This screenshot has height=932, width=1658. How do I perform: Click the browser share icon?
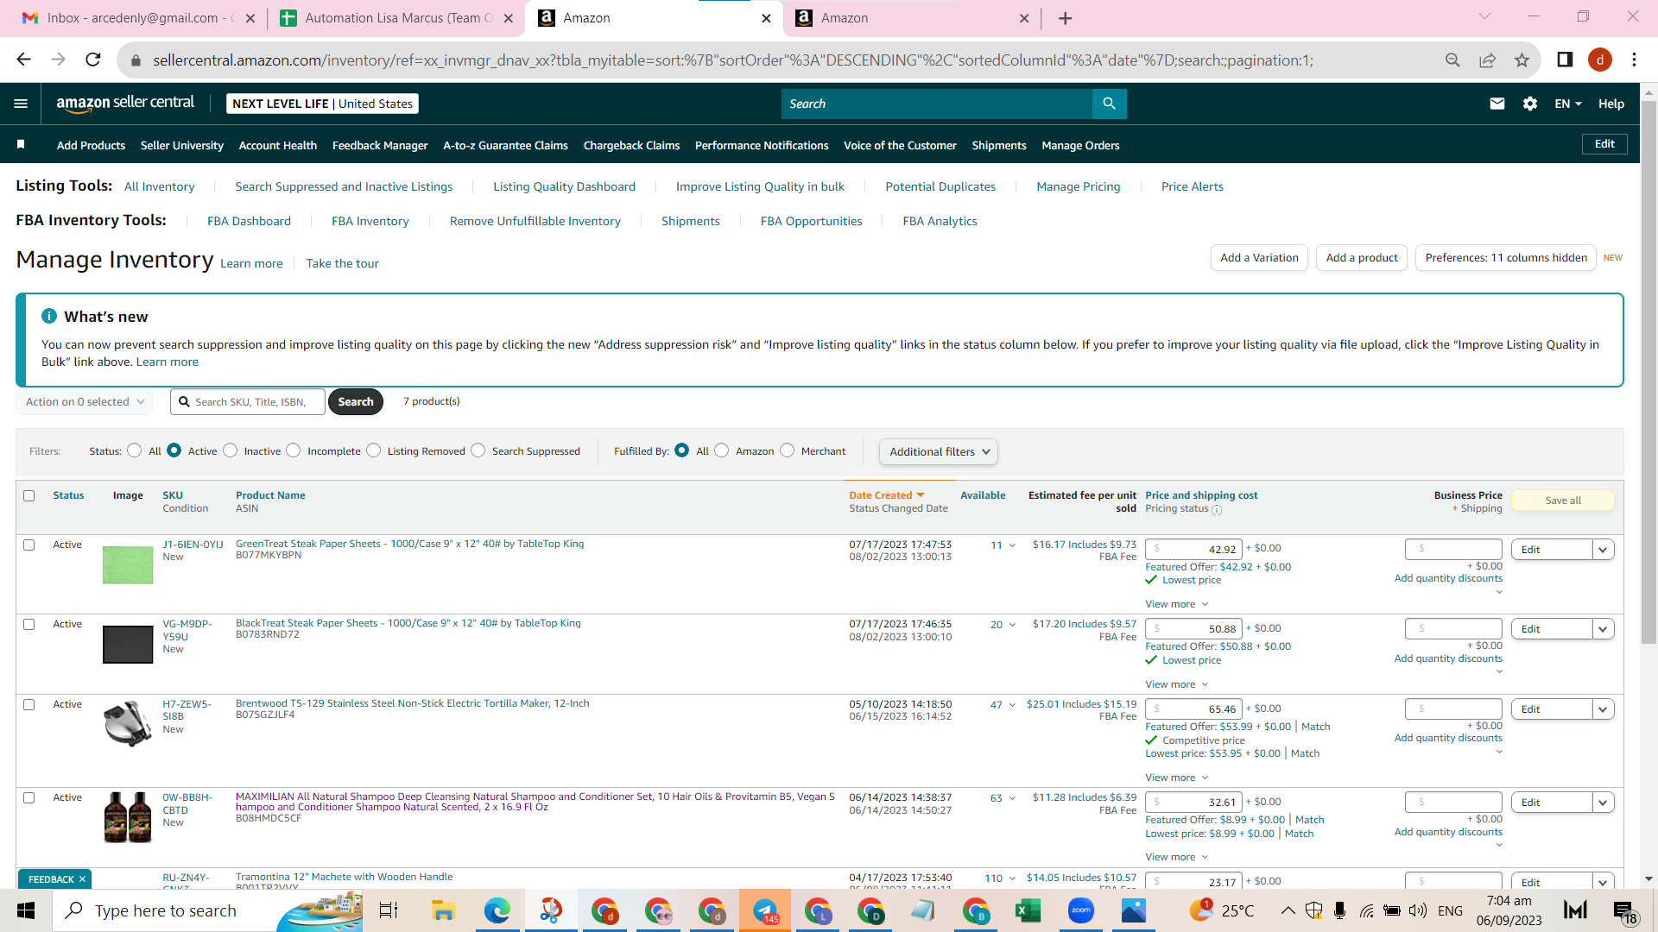[x=1487, y=60]
